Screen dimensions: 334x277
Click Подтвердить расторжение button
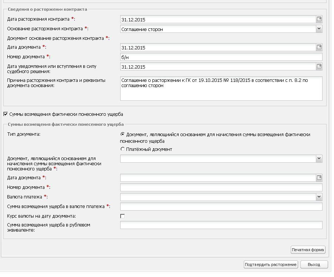pyautogui.click(x=270, y=264)
